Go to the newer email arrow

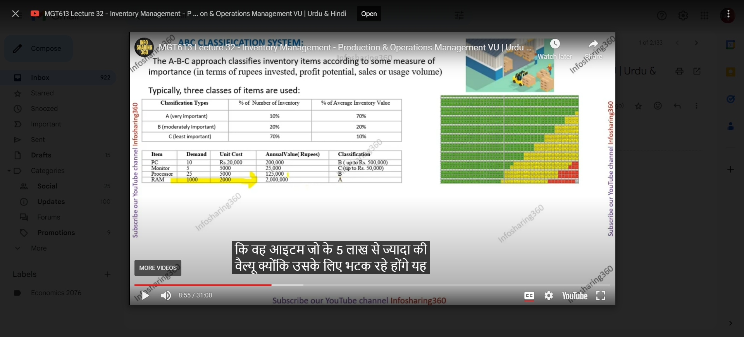[677, 43]
